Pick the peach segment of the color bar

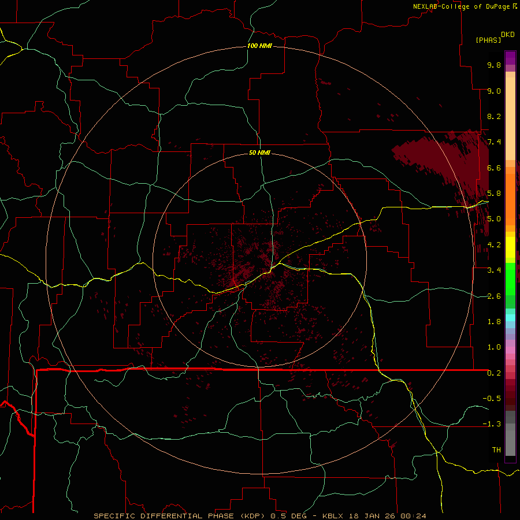pyautogui.click(x=510, y=118)
